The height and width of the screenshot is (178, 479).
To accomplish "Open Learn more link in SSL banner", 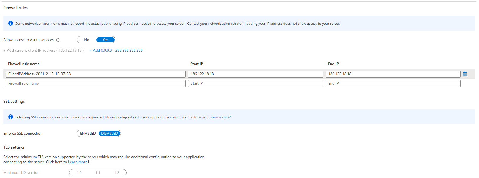I will click(218, 117).
